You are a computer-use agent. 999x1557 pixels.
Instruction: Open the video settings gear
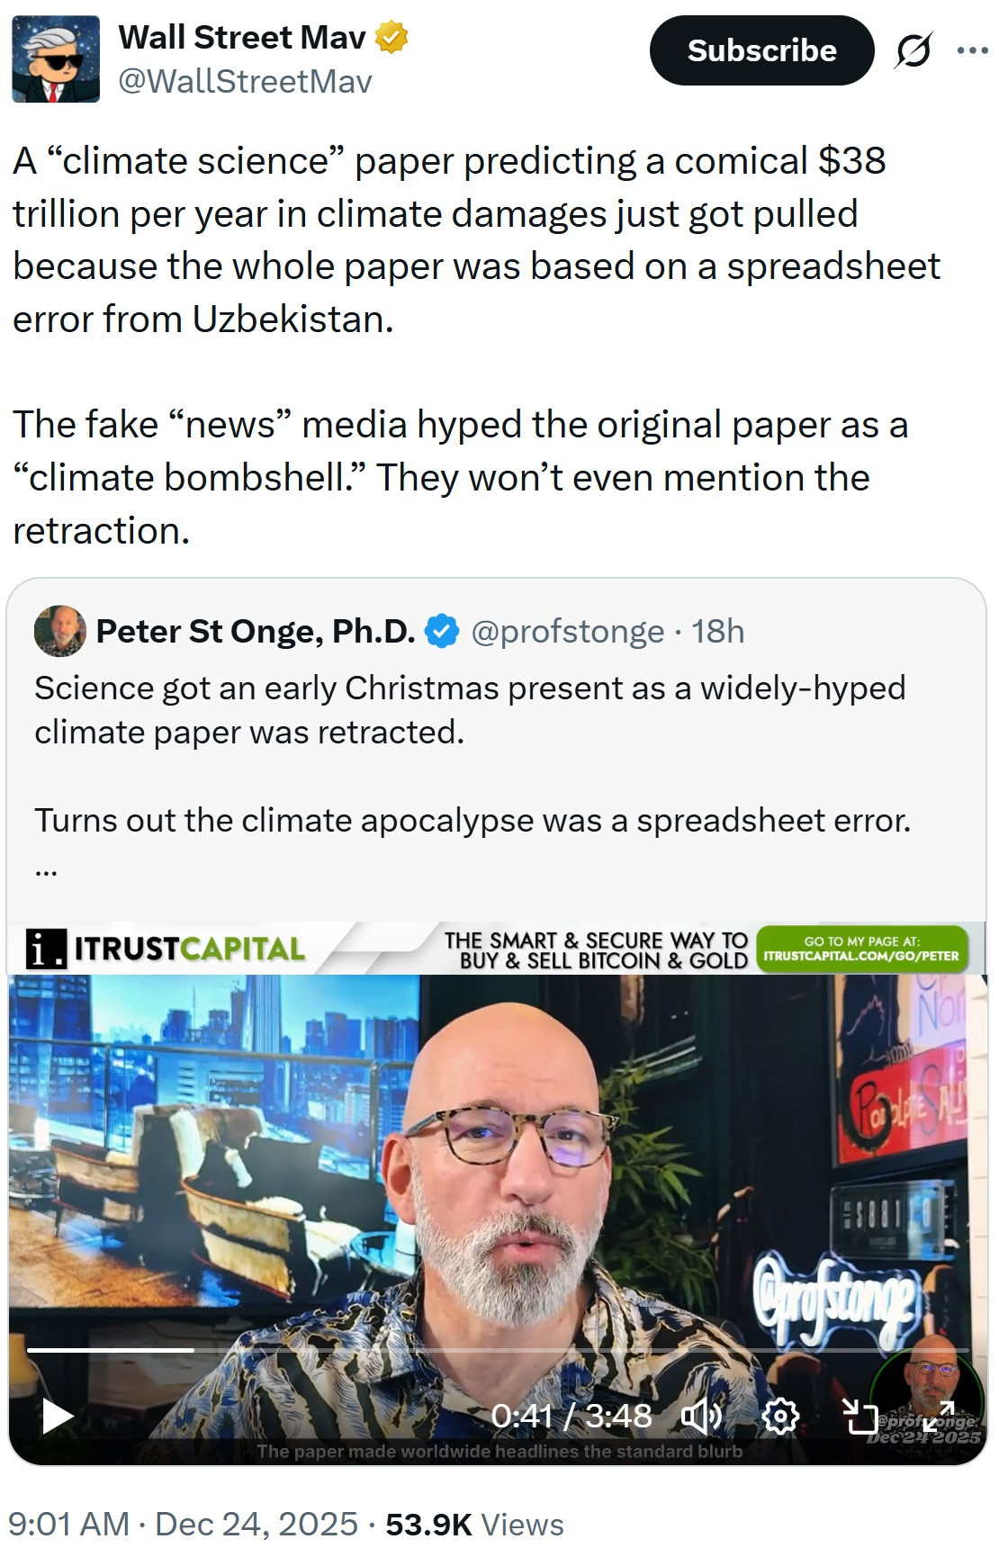click(780, 1416)
